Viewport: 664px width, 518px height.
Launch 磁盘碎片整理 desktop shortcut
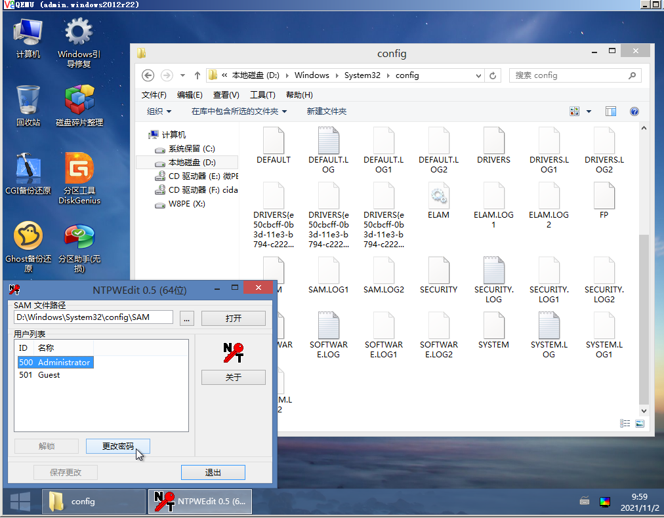click(x=79, y=106)
